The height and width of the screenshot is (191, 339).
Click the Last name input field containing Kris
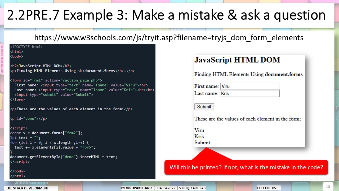click(x=250, y=93)
